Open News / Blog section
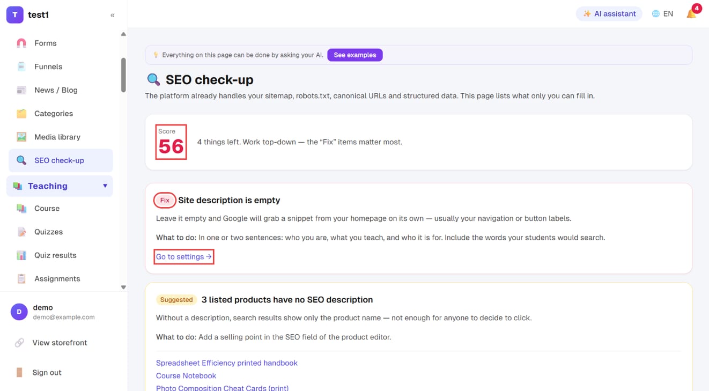The width and height of the screenshot is (709, 391). (61, 90)
